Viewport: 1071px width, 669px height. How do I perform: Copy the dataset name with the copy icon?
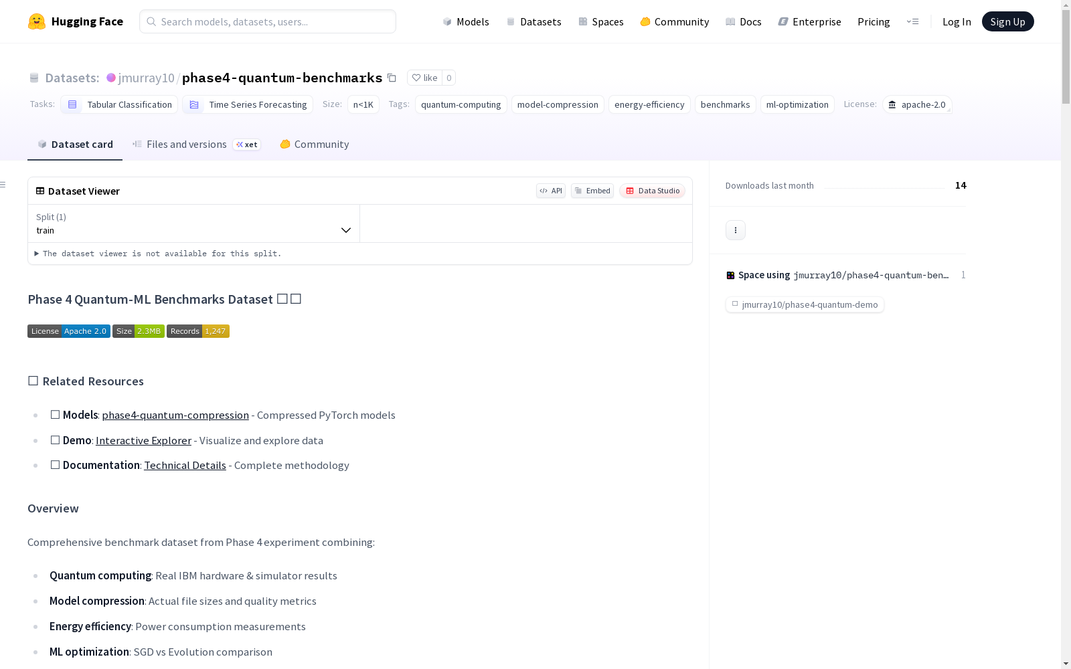tap(392, 78)
